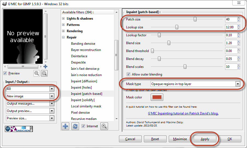This screenshot has width=247, height=148.
Task: Increase Patch size with the up stepper
Action: click(239, 18)
